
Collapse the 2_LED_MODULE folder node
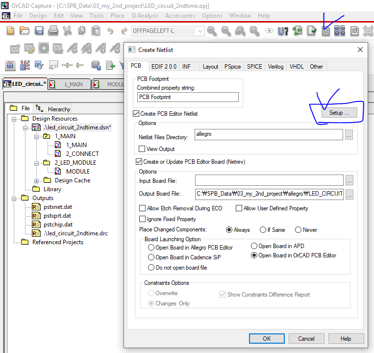tap(36, 163)
